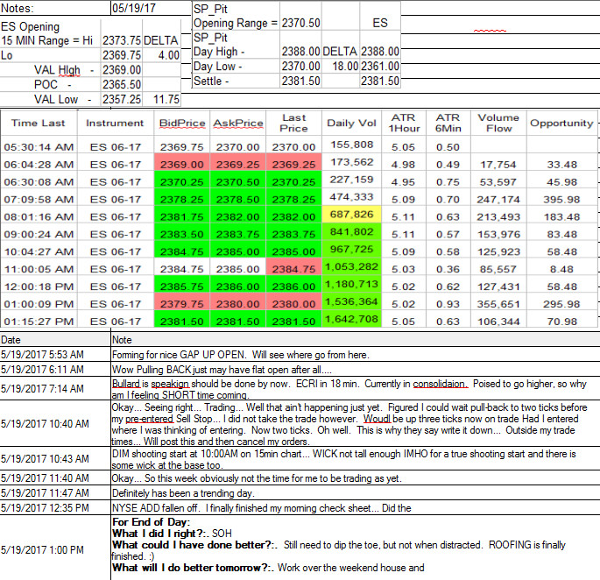Select the End of Day note cell
The width and height of the screenshot is (600, 580).
[x=355, y=548]
